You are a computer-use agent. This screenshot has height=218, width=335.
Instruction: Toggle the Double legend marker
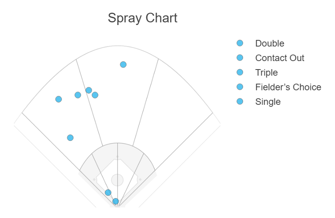[x=240, y=43]
